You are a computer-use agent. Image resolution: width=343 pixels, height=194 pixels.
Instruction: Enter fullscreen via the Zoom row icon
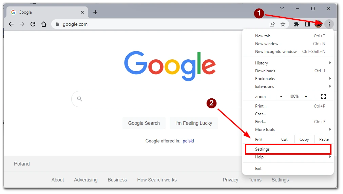tap(323, 96)
